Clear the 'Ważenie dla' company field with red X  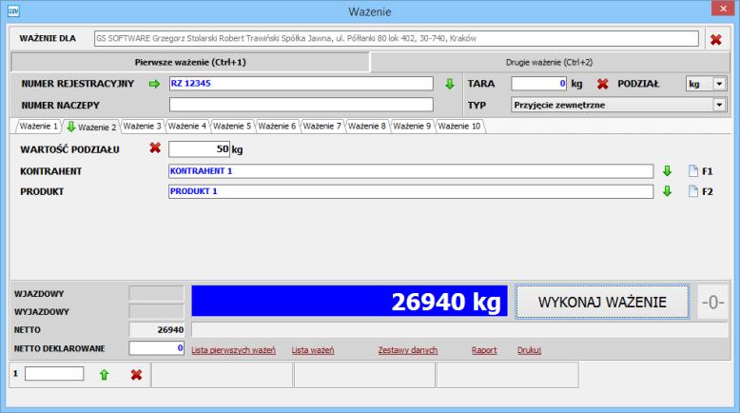click(x=715, y=40)
